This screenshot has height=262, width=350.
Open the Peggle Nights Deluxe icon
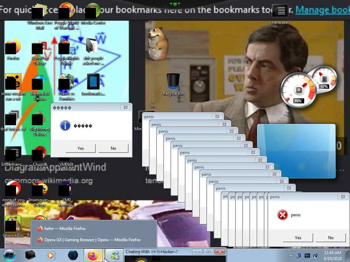tap(67, 52)
